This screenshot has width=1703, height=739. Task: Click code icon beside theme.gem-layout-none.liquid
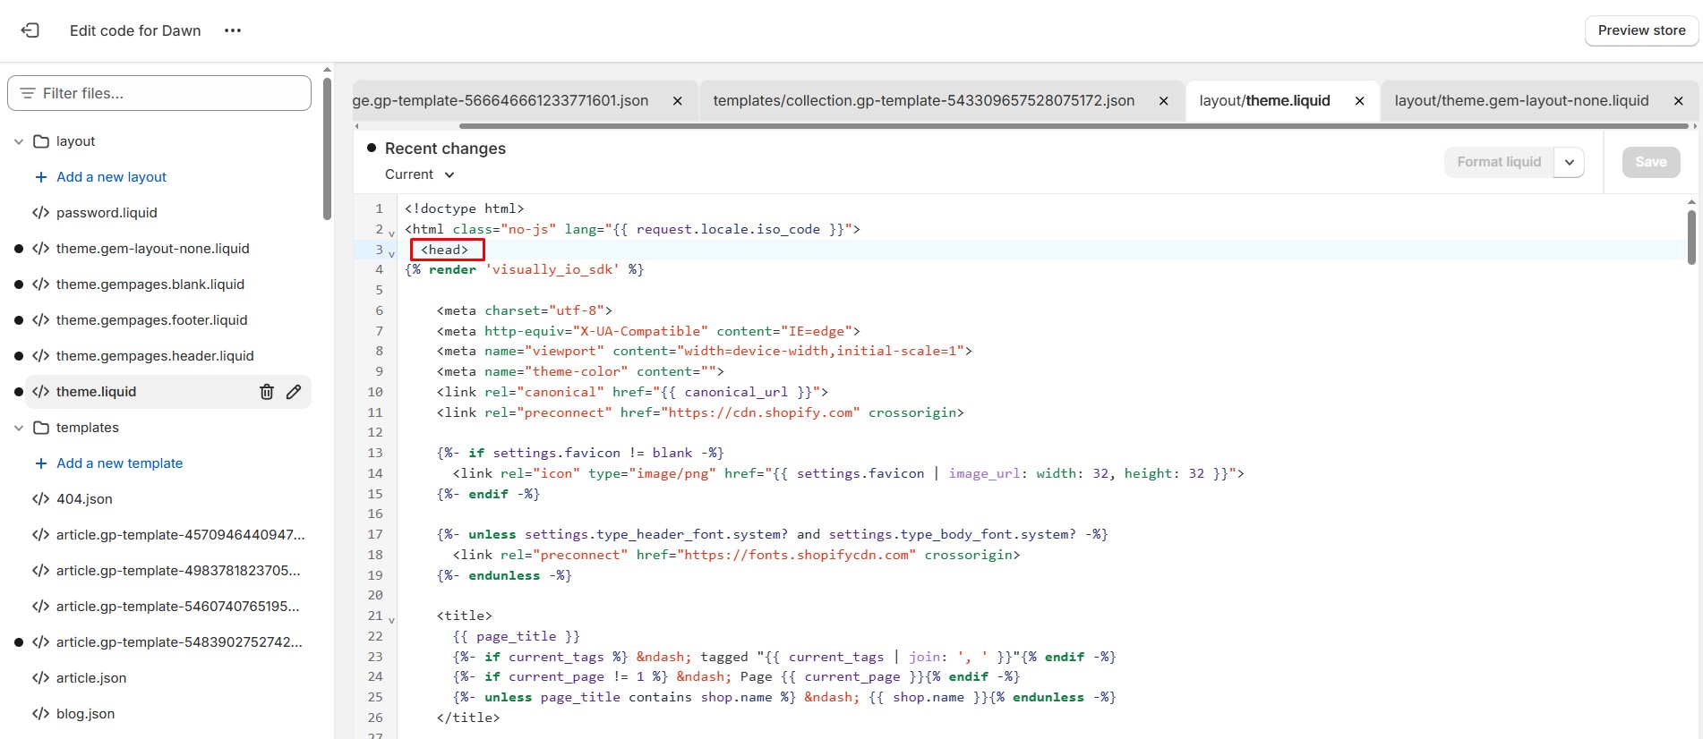tap(40, 249)
